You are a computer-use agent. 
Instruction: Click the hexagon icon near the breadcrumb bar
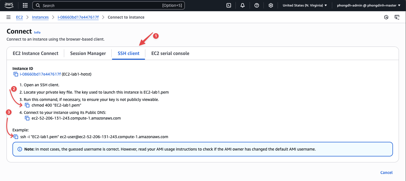[386, 17]
